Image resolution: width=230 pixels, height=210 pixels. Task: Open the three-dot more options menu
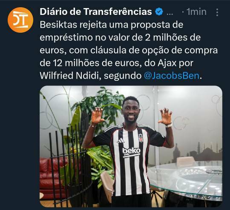coord(217,12)
